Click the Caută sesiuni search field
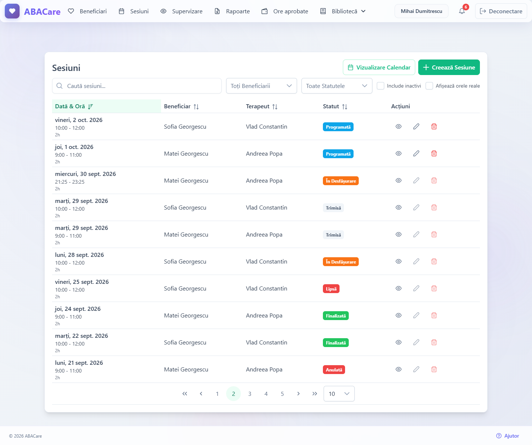Image resolution: width=532 pixels, height=445 pixels. click(x=137, y=86)
